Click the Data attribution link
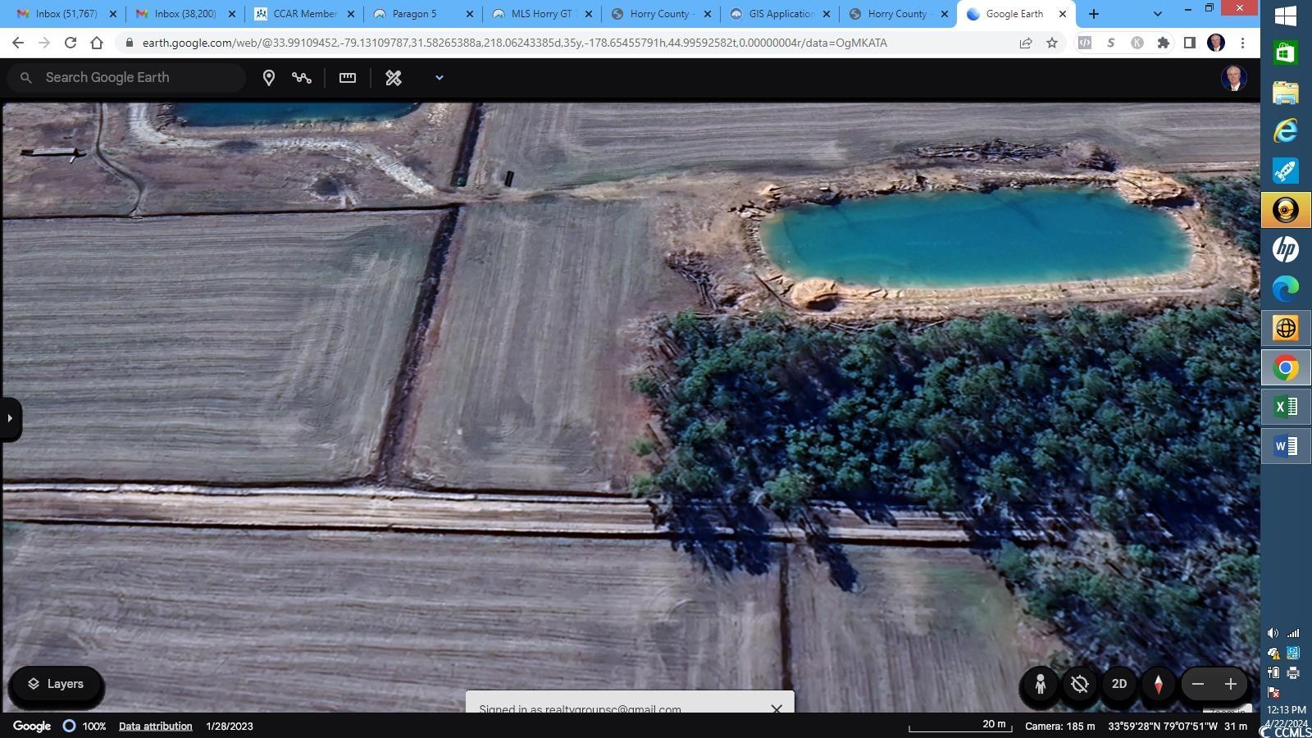1312x738 pixels. (155, 726)
